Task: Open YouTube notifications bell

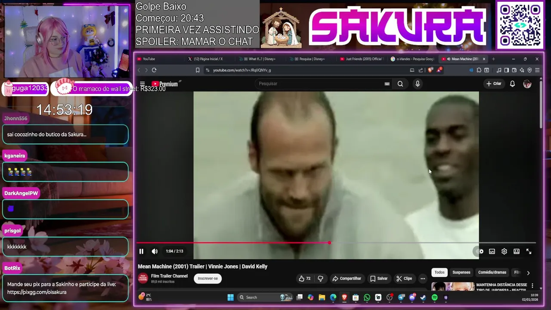Action: [512, 84]
